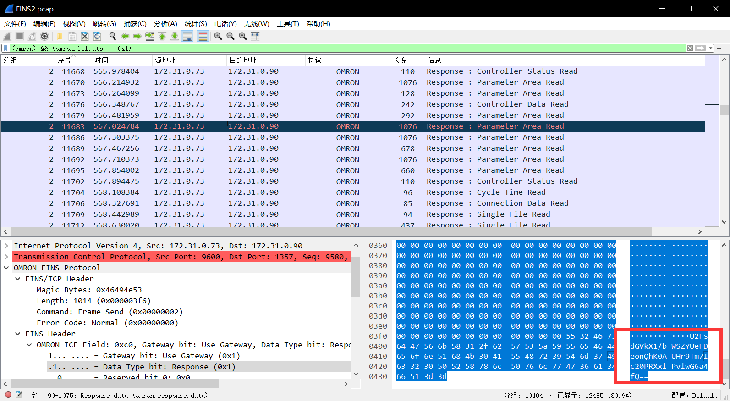Image resolution: width=730 pixels, height=401 pixels.
Task: Select packet 11706 Connection Data Read
Action: pyautogui.click(x=353, y=203)
